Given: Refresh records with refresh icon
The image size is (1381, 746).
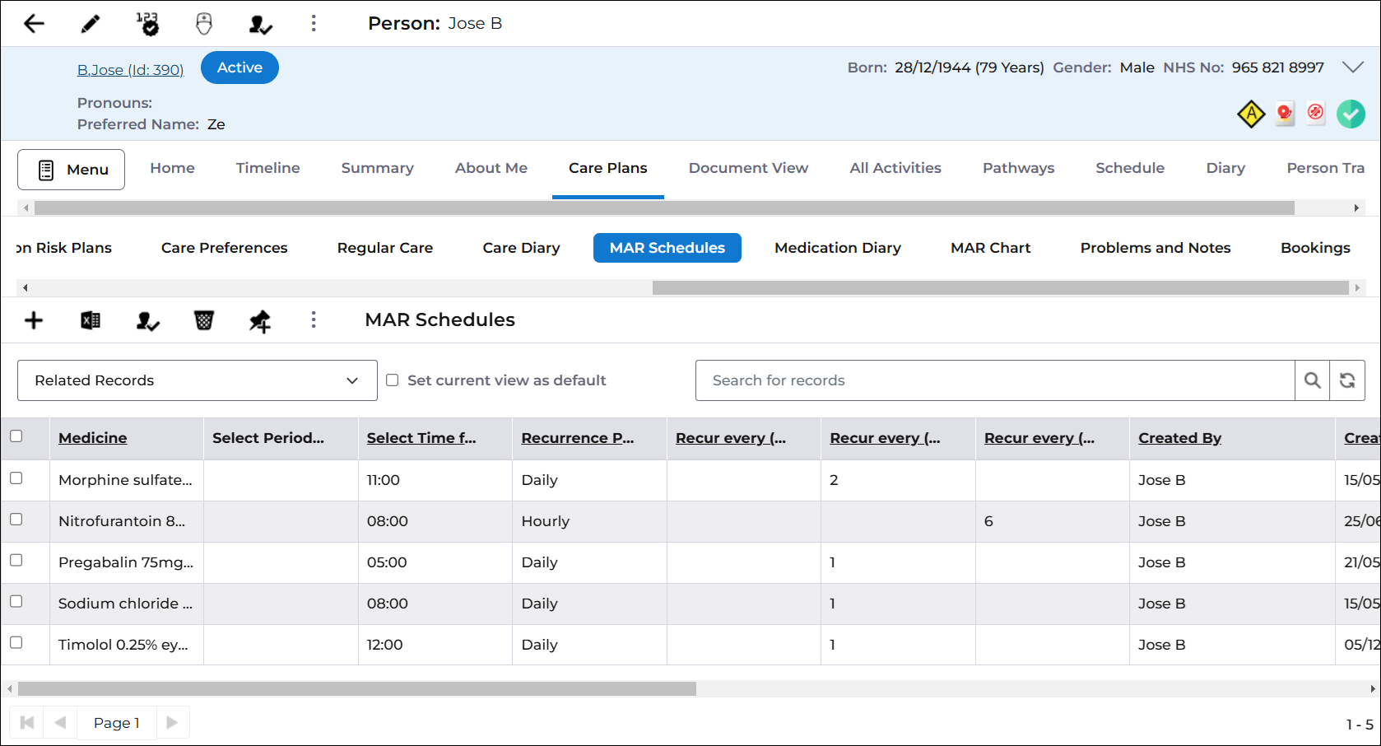Looking at the screenshot, I should 1347,380.
